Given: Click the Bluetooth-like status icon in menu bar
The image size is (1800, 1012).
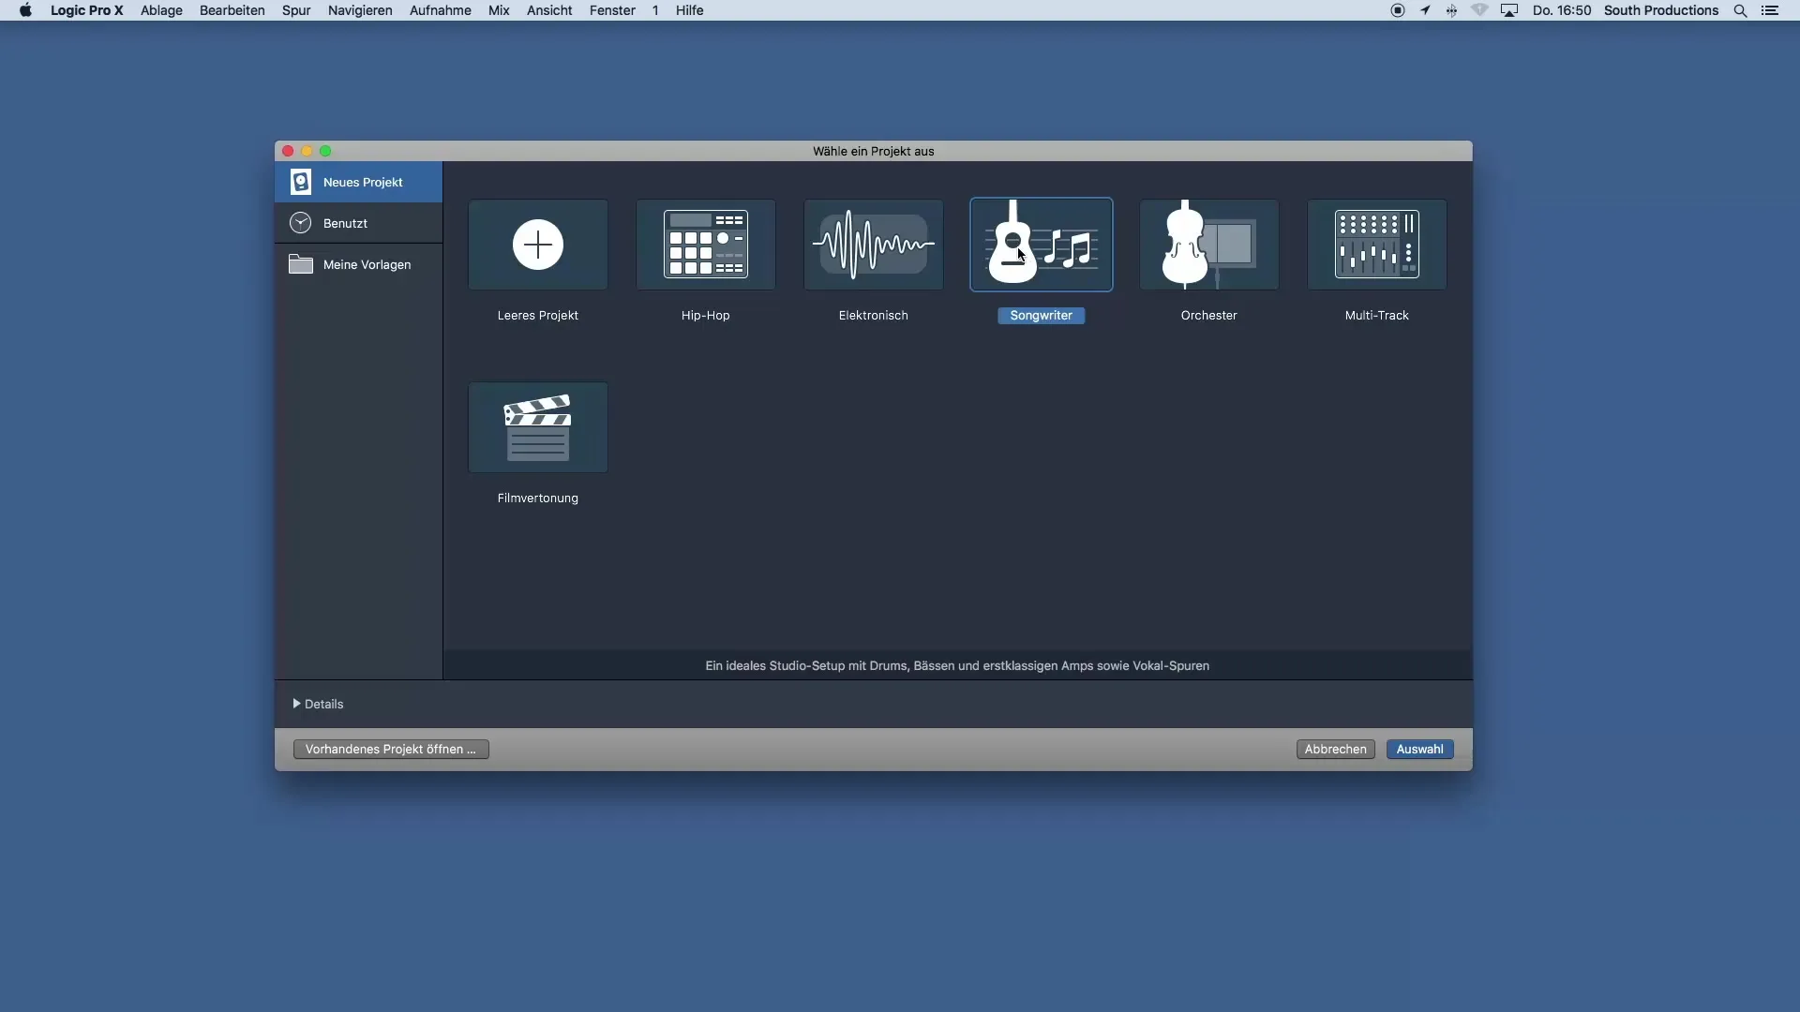Looking at the screenshot, I should click(x=1452, y=11).
